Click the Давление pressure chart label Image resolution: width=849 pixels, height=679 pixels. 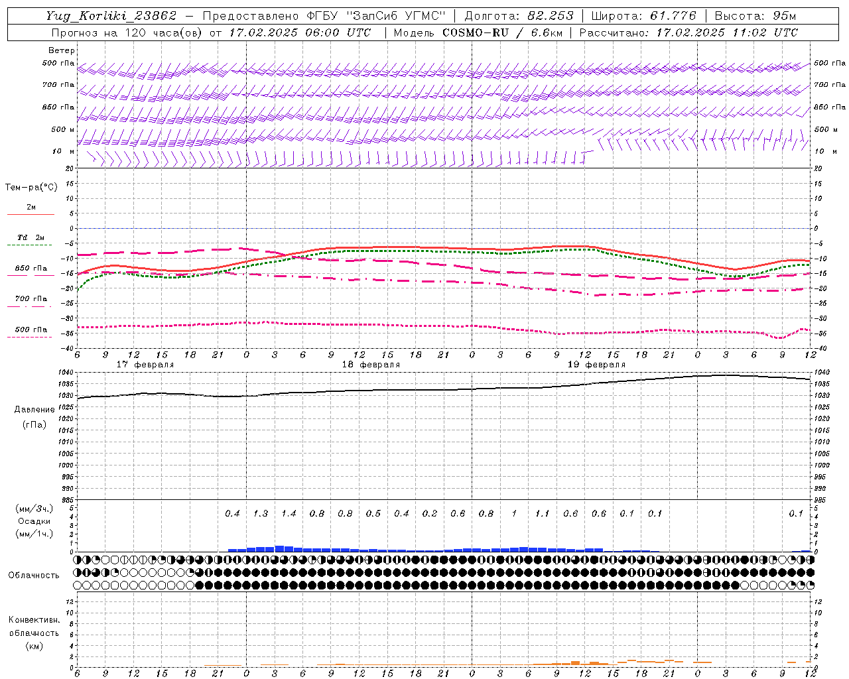[x=34, y=410]
